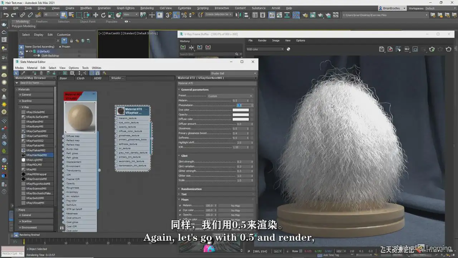Click the Redo arrow in main toolbar
Screen dimensions: 458x258
(x=14, y=15)
